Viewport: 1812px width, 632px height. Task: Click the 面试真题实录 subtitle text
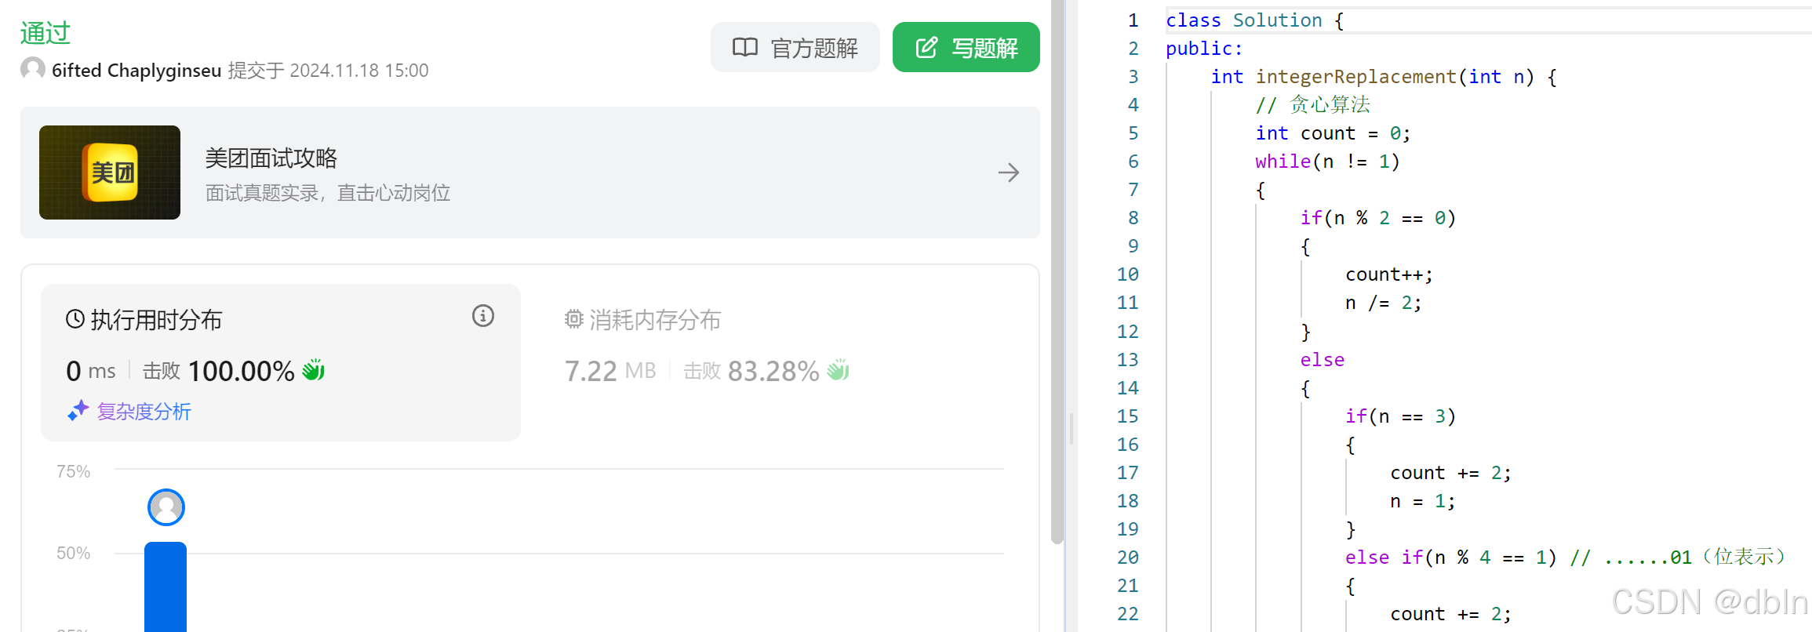click(328, 193)
